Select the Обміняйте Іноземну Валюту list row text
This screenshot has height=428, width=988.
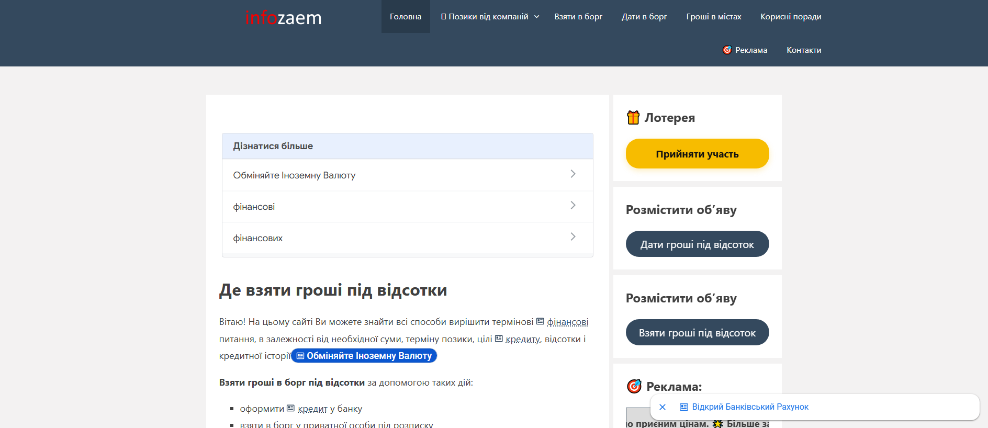294,175
